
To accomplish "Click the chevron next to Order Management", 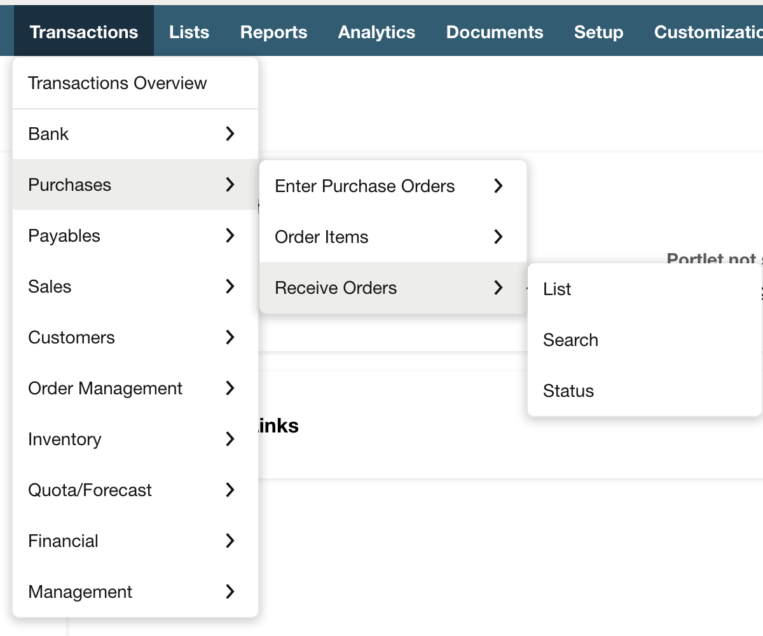I will click(230, 388).
